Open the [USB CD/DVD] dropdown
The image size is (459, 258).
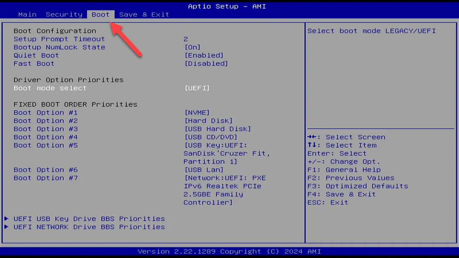[x=211, y=137]
